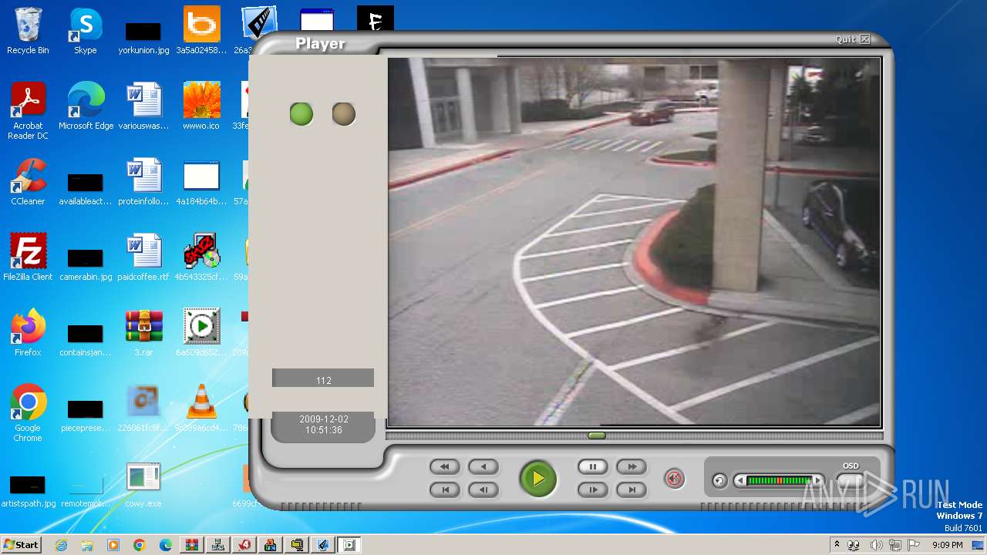Viewport: 987px width, 555px height.
Task: Click the seek slider handle below video
Action: 596,436
